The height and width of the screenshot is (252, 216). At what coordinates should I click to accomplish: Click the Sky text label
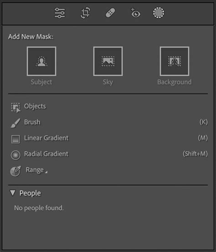tap(108, 82)
